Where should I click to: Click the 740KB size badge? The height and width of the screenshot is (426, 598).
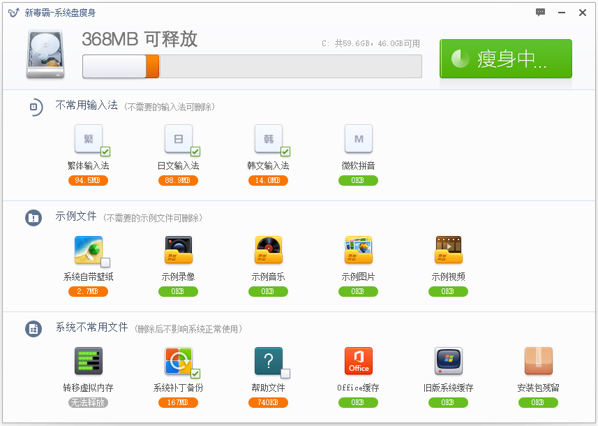click(x=268, y=403)
